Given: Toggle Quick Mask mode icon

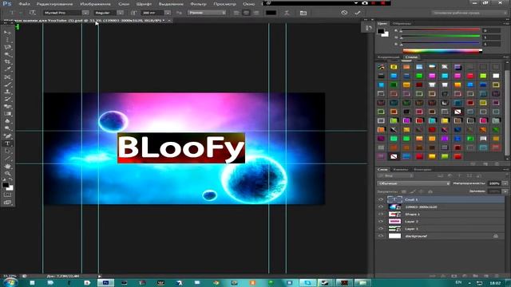Looking at the screenshot, I should pyautogui.click(x=7, y=195).
